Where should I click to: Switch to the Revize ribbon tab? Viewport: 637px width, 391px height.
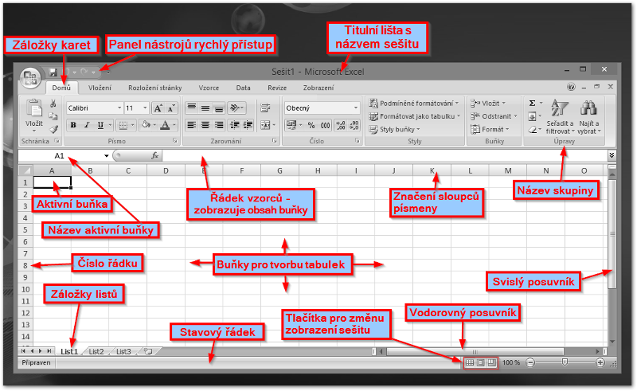(x=277, y=88)
